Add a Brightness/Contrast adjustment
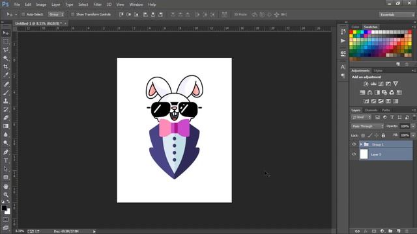 (366, 84)
